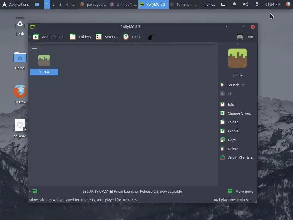Open the instance Folder
Image resolution: width=293 pixels, height=220 pixels.
point(229,122)
